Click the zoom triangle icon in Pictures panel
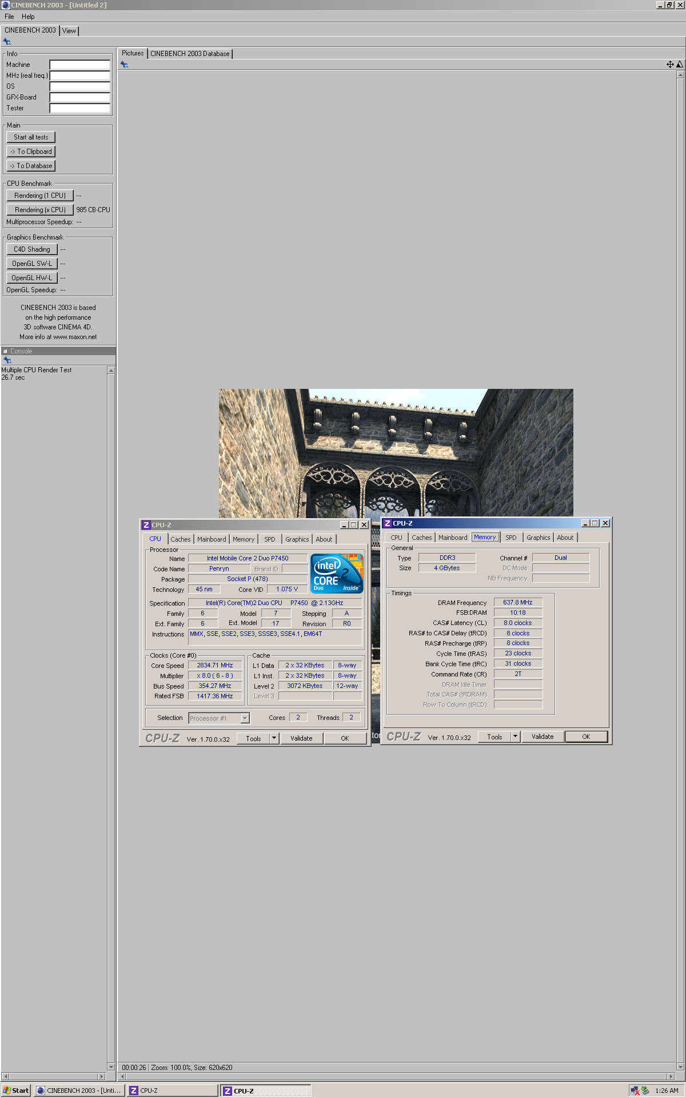The height and width of the screenshot is (1098, 686). (680, 65)
